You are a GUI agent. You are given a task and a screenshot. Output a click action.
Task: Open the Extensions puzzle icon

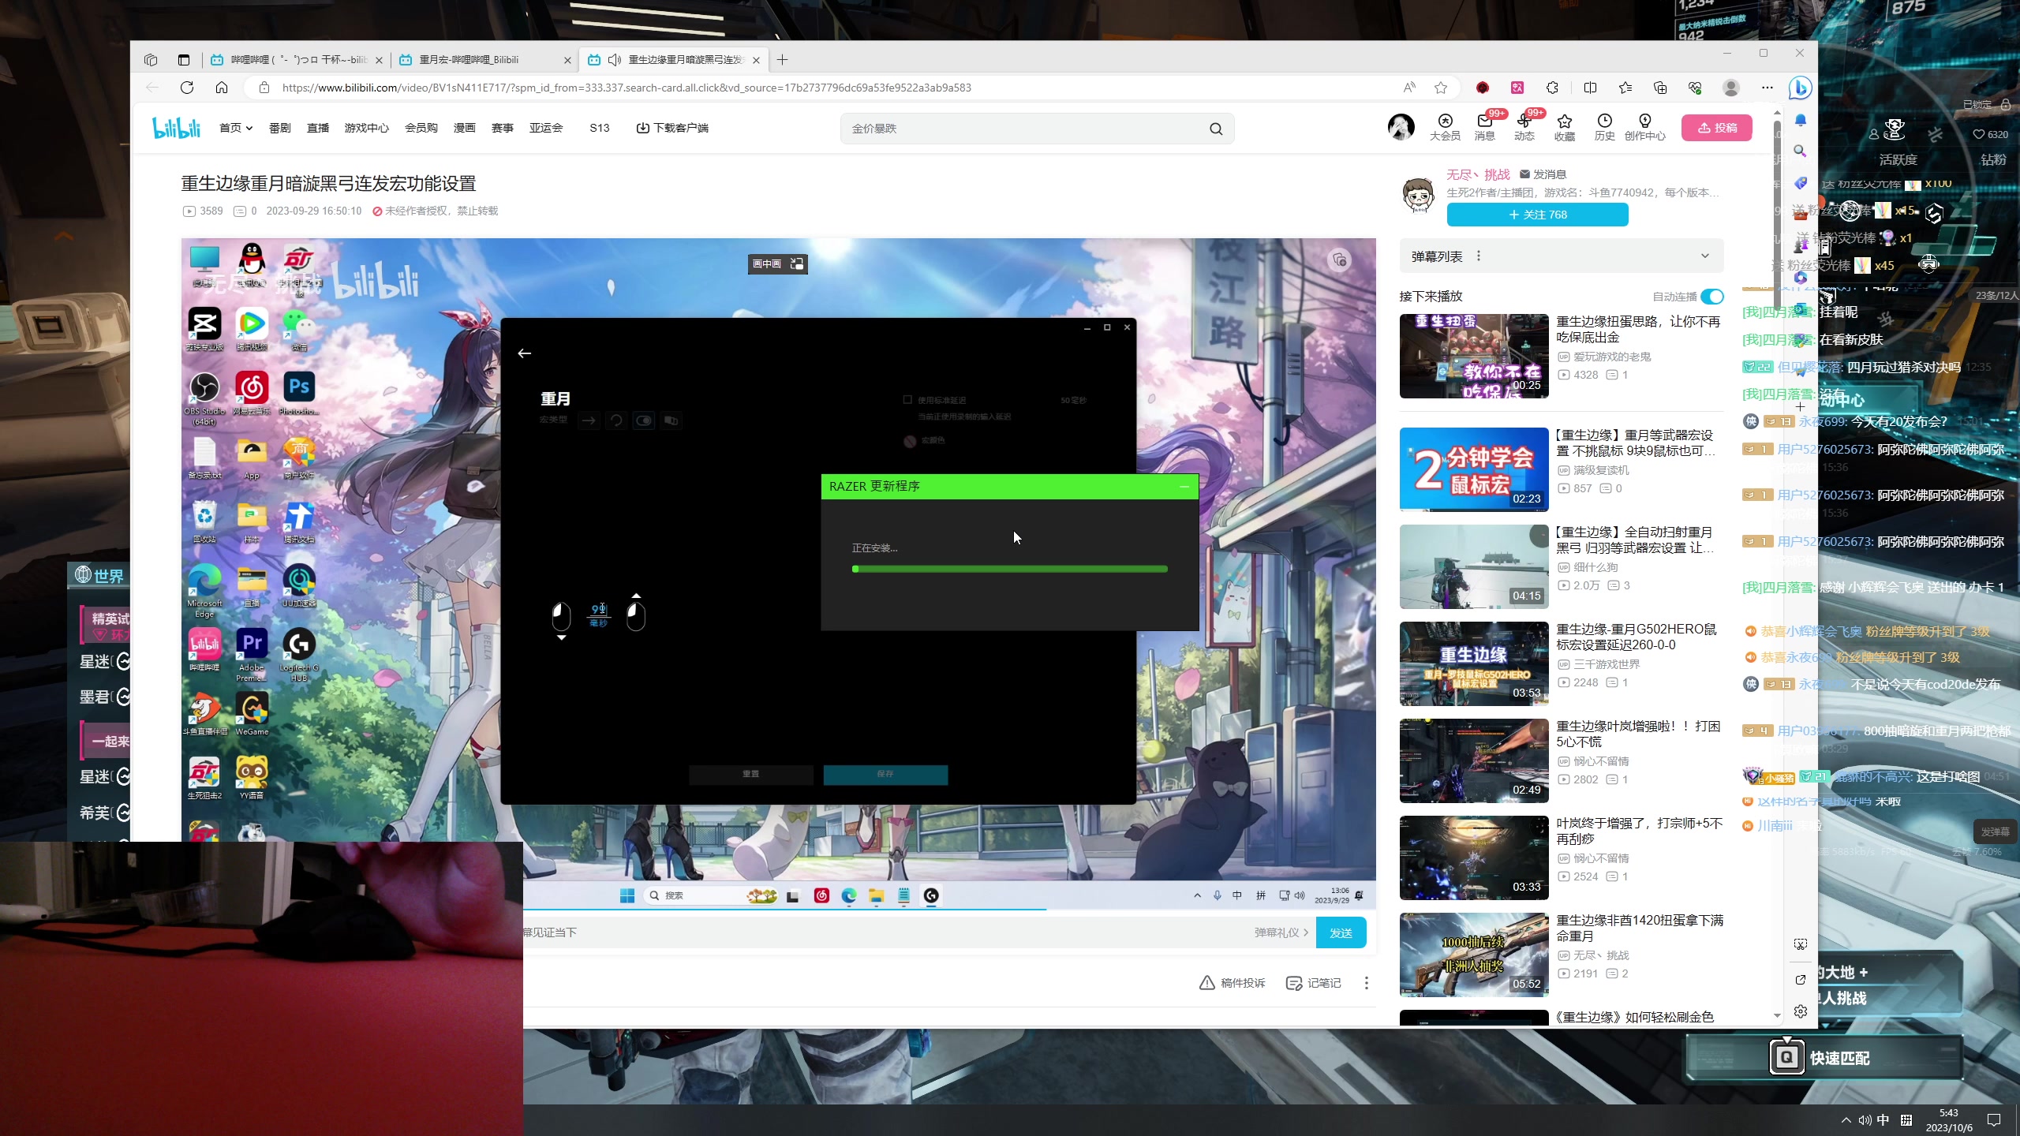[x=1552, y=88]
